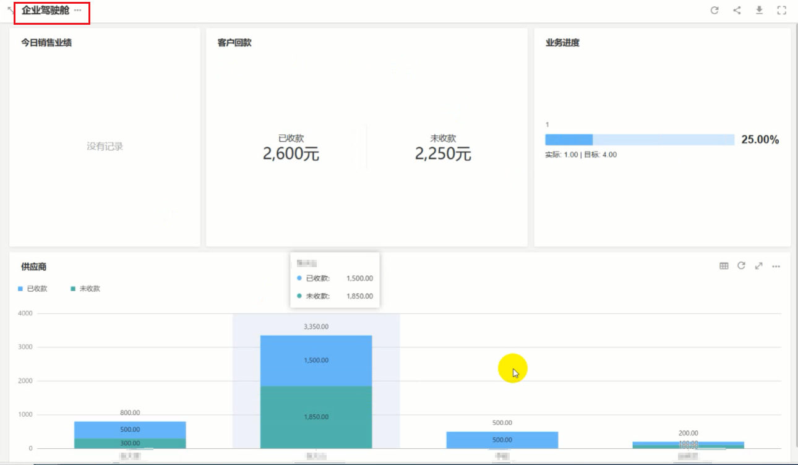Refresh the dashboard from top toolbar
798x465 pixels.
pos(714,11)
